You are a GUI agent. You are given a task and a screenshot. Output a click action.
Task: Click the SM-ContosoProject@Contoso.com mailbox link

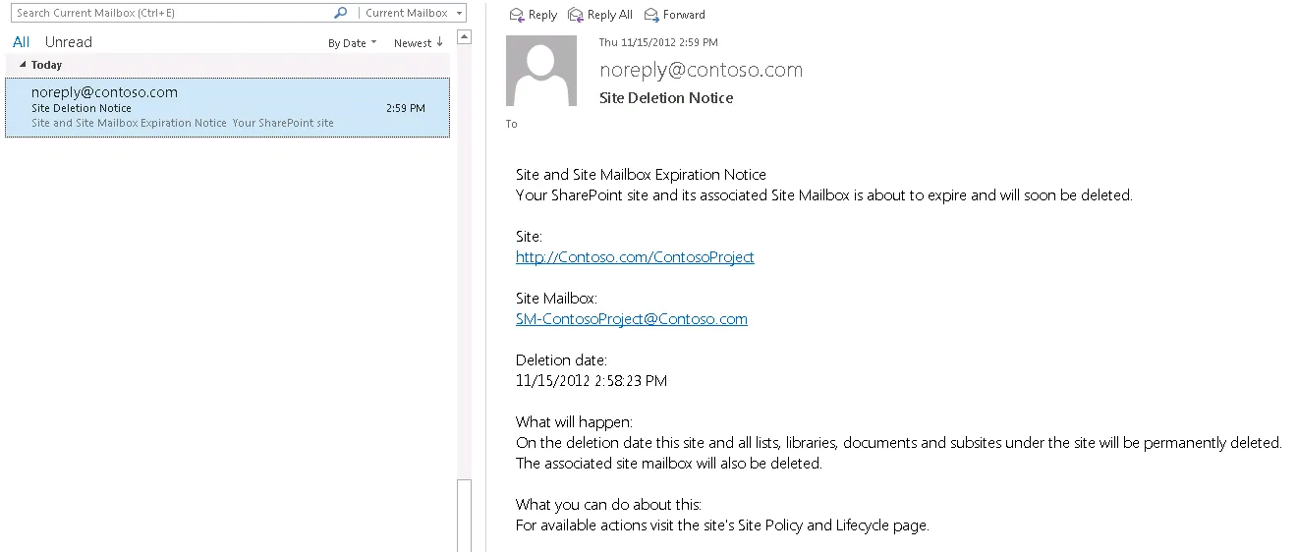pos(632,319)
